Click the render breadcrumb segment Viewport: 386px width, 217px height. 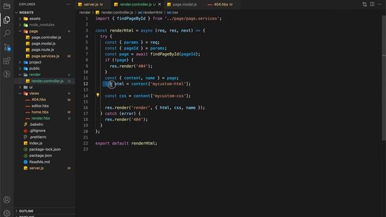85,12
